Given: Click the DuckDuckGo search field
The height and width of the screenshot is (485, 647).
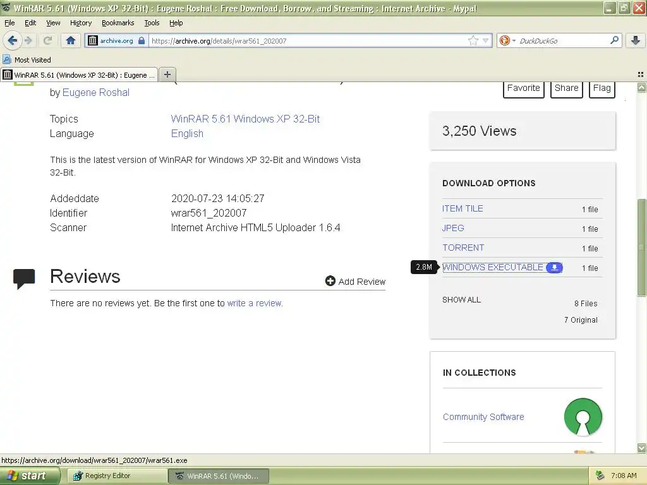Looking at the screenshot, I should pyautogui.click(x=562, y=41).
